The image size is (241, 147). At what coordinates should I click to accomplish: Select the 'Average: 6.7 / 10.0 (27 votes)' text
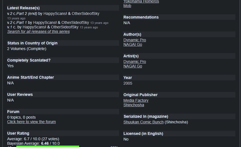(33, 139)
